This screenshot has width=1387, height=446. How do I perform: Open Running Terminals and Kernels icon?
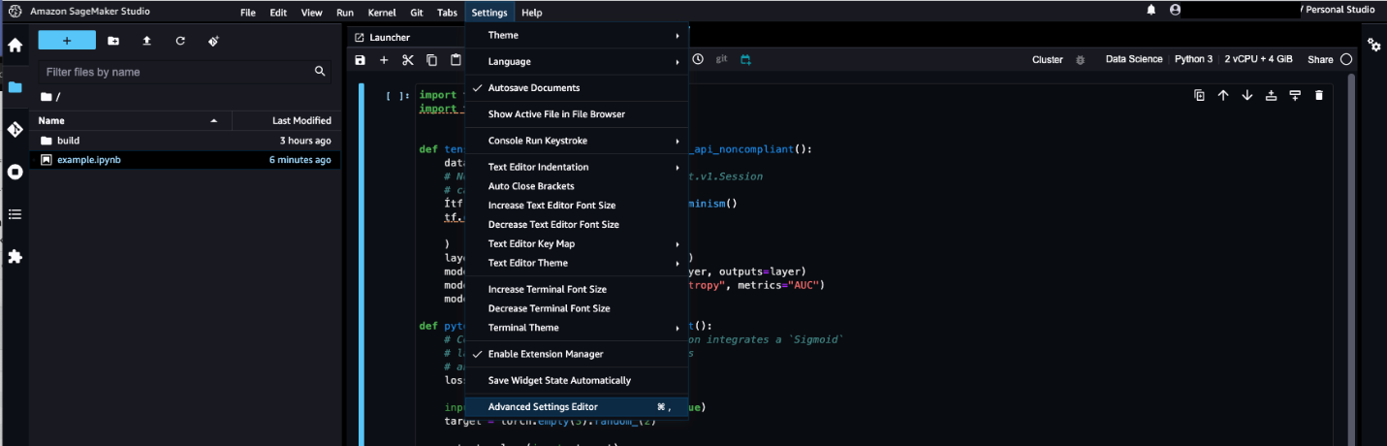click(15, 172)
